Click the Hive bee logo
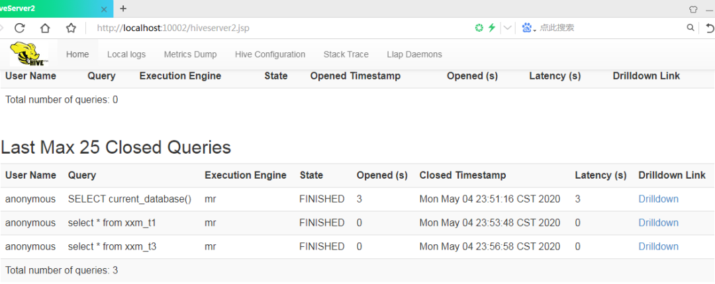Viewport: 715px width, 284px height. click(x=29, y=54)
